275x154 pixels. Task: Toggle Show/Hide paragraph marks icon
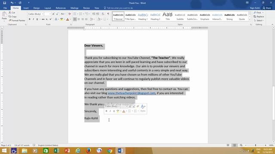tap(108, 14)
